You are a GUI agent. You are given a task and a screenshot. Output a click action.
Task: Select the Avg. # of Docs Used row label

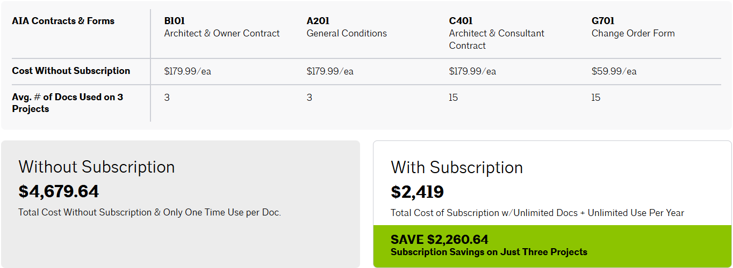(x=68, y=103)
